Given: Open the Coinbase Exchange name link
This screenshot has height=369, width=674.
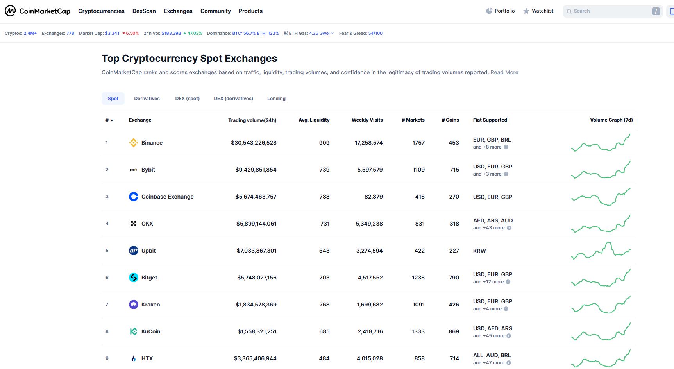Looking at the screenshot, I should (x=168, y=197).
